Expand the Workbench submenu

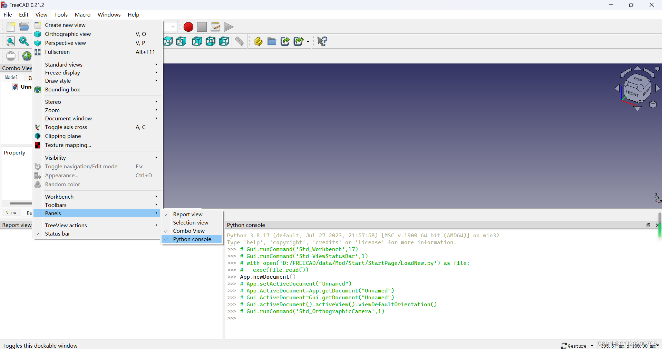(59, 196)
